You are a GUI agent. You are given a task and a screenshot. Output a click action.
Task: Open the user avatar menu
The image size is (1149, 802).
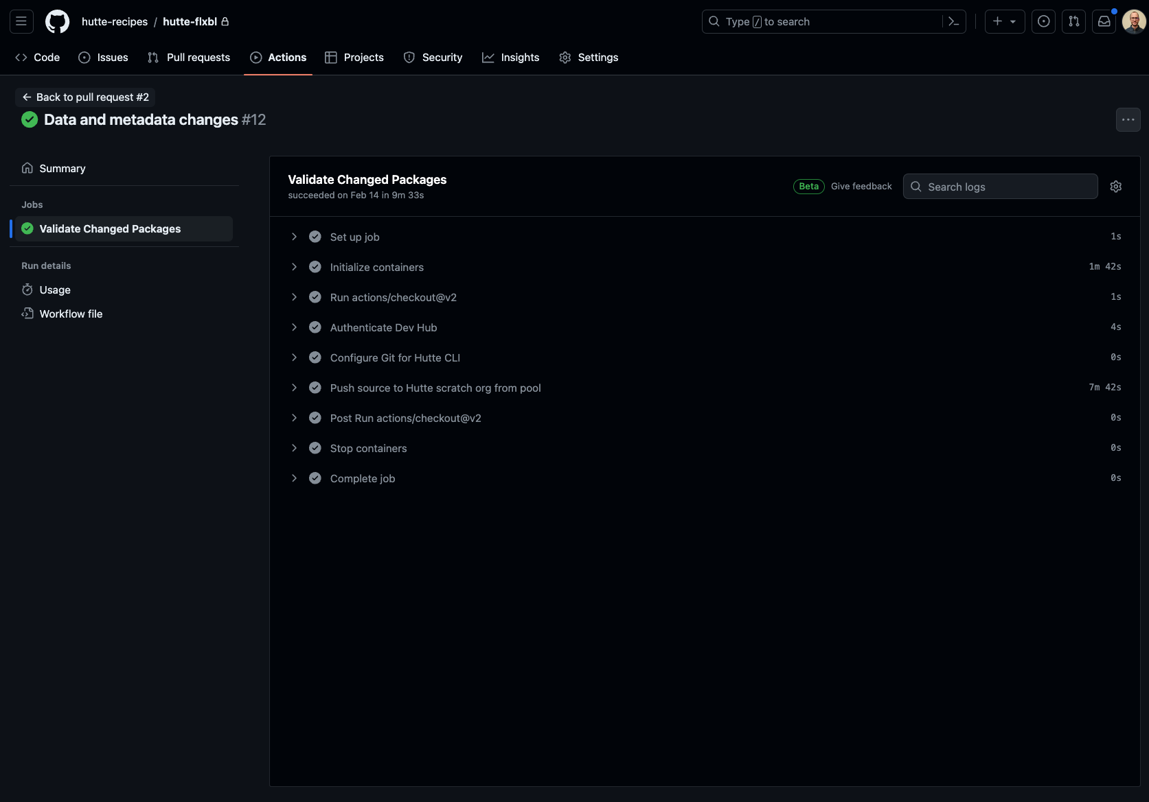1134,21
